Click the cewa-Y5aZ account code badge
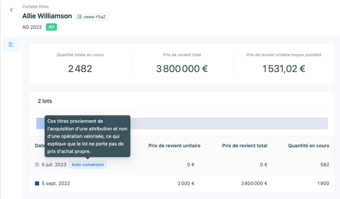This screenshot has height=199, width=340. coord(91,17)
